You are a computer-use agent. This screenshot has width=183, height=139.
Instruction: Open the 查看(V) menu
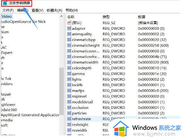point(38,10)
